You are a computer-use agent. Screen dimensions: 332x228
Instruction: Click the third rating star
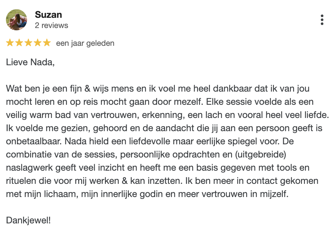(x=28, y=43)
